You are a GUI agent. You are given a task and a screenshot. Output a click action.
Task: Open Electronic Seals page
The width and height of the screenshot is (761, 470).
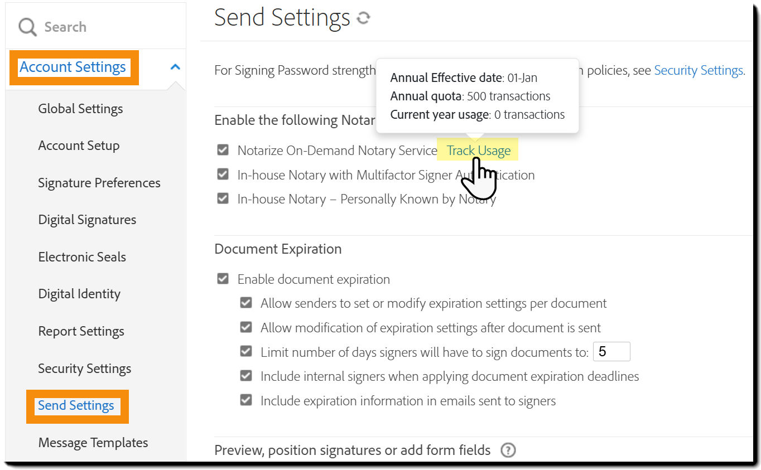click(82, 257)
